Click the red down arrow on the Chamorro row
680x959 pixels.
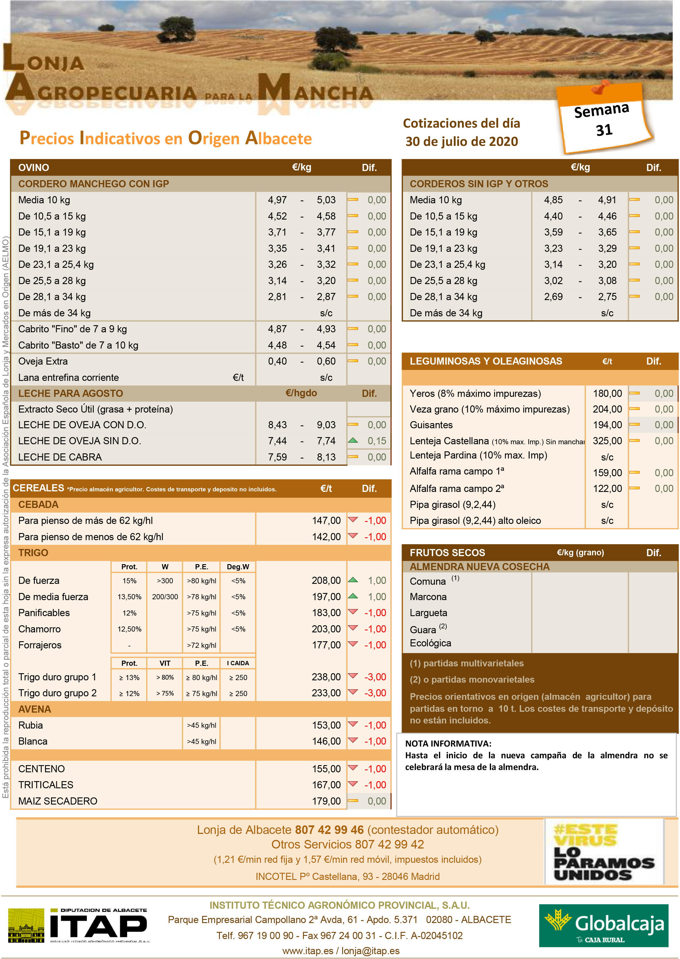(353, 628)
